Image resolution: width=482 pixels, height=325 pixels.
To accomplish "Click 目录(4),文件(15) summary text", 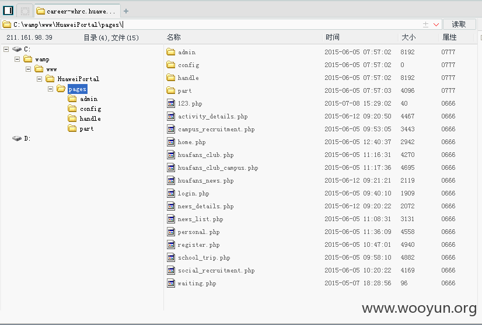I will tap(111, 38).
